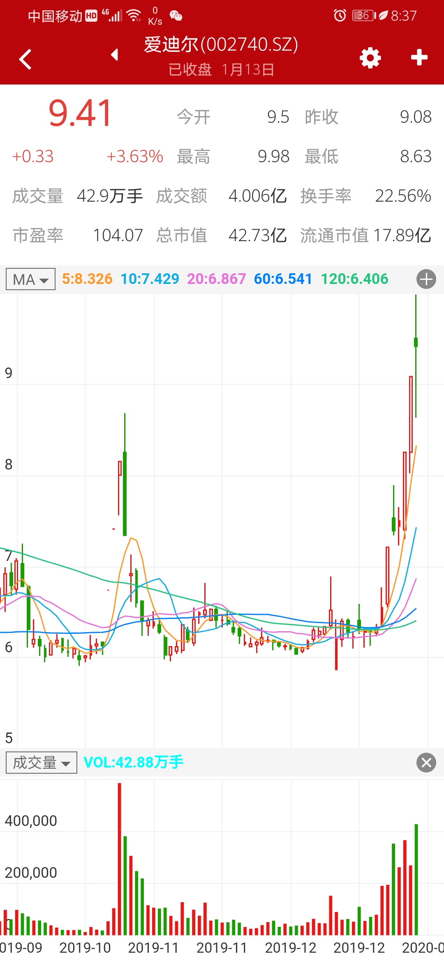This screenshot has width=444, height=963.
Task: Tap the latest candlestick on chart
Action: point(416,342)
